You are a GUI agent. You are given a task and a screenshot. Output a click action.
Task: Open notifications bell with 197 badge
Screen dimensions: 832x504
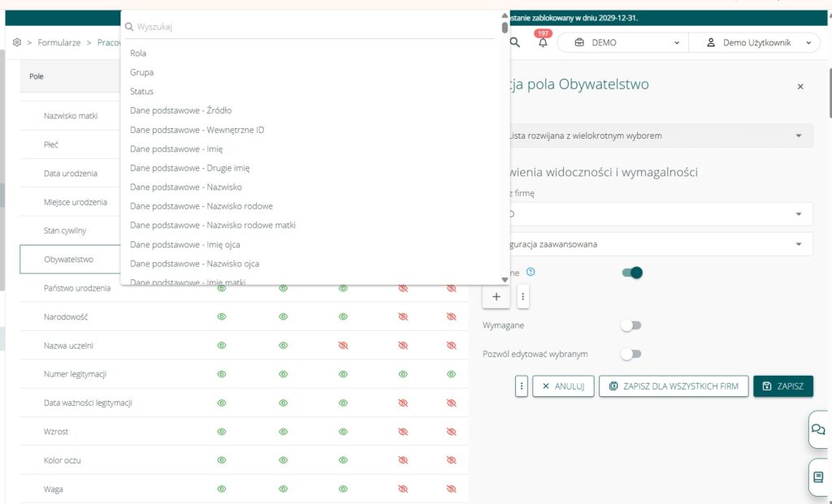(543, 43)
